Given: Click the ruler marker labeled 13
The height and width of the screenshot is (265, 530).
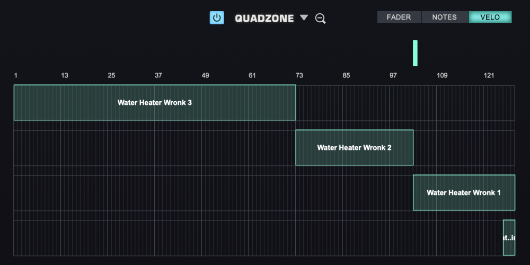Looking at the screenshot, I should click(64, 75).
